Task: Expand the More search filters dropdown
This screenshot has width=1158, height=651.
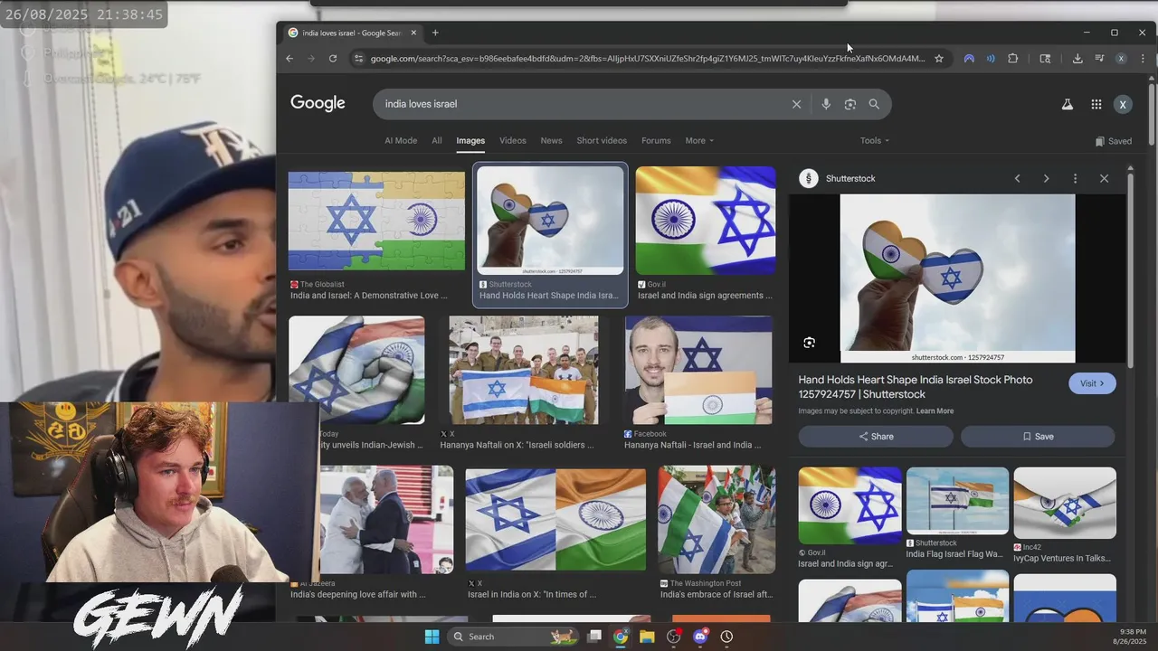Action: coord(699,140)
